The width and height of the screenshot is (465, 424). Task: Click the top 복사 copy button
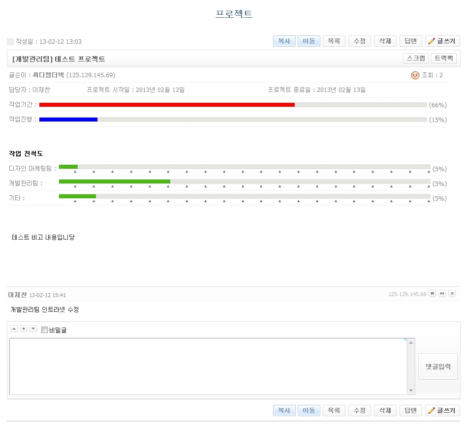coord(284,41)
